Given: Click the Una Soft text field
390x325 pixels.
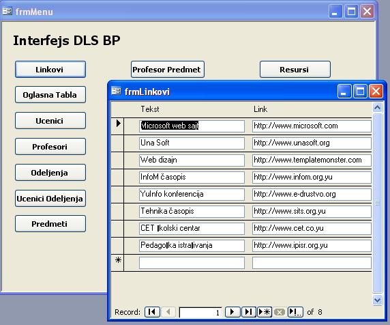Looking at the screenshot, I should [x=192, y=143].
